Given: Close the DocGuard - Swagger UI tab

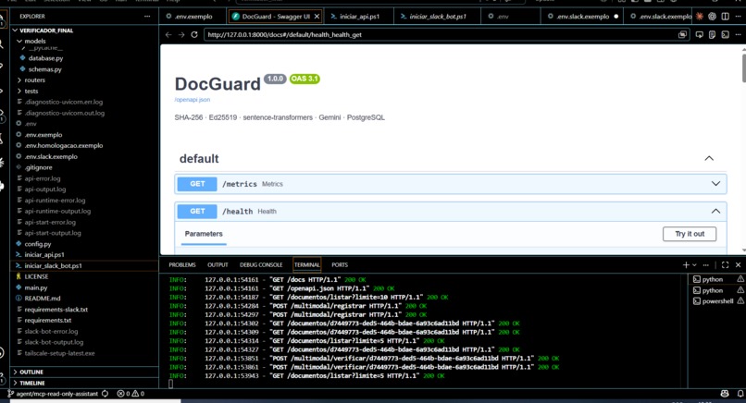Looking at the screenshot, I should point(317,16).
